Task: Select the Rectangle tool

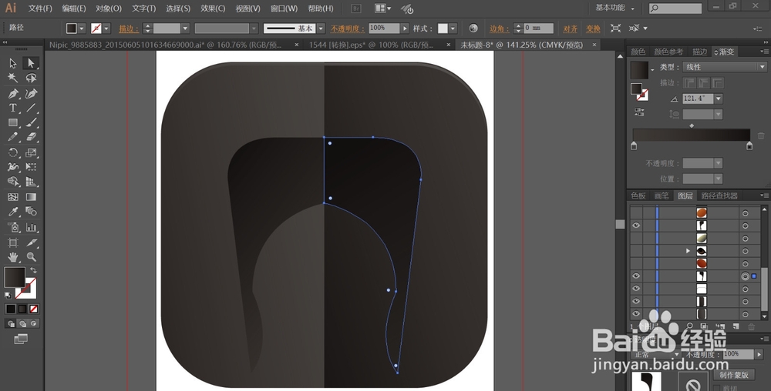Action: point(13,122)
